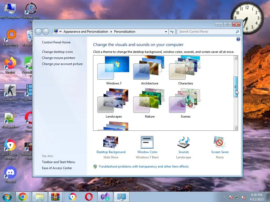
Task: Choose the Characters theme
Action: (185, 70)
